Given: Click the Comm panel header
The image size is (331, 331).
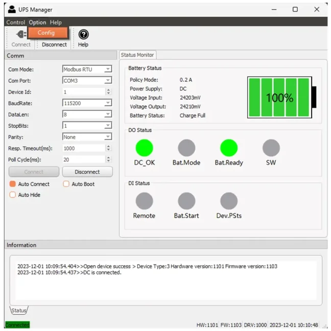Looking at the screenshot, I should click(61, 56).
